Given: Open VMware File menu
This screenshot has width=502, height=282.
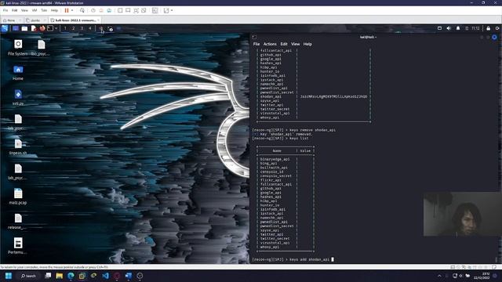Looking at the screenshot, I should [x=5, y=10].
